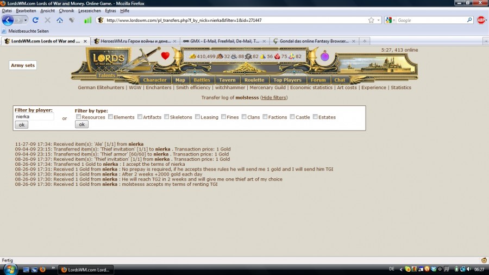Image resolution: width=489 pixels, height=275 pixels.
Task: Click the Hide filters link
Action: coord(274,98)
